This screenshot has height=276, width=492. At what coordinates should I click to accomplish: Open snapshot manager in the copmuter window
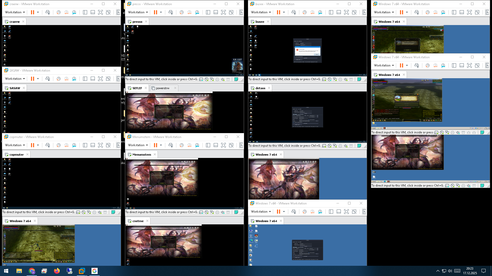pos(74,145)
